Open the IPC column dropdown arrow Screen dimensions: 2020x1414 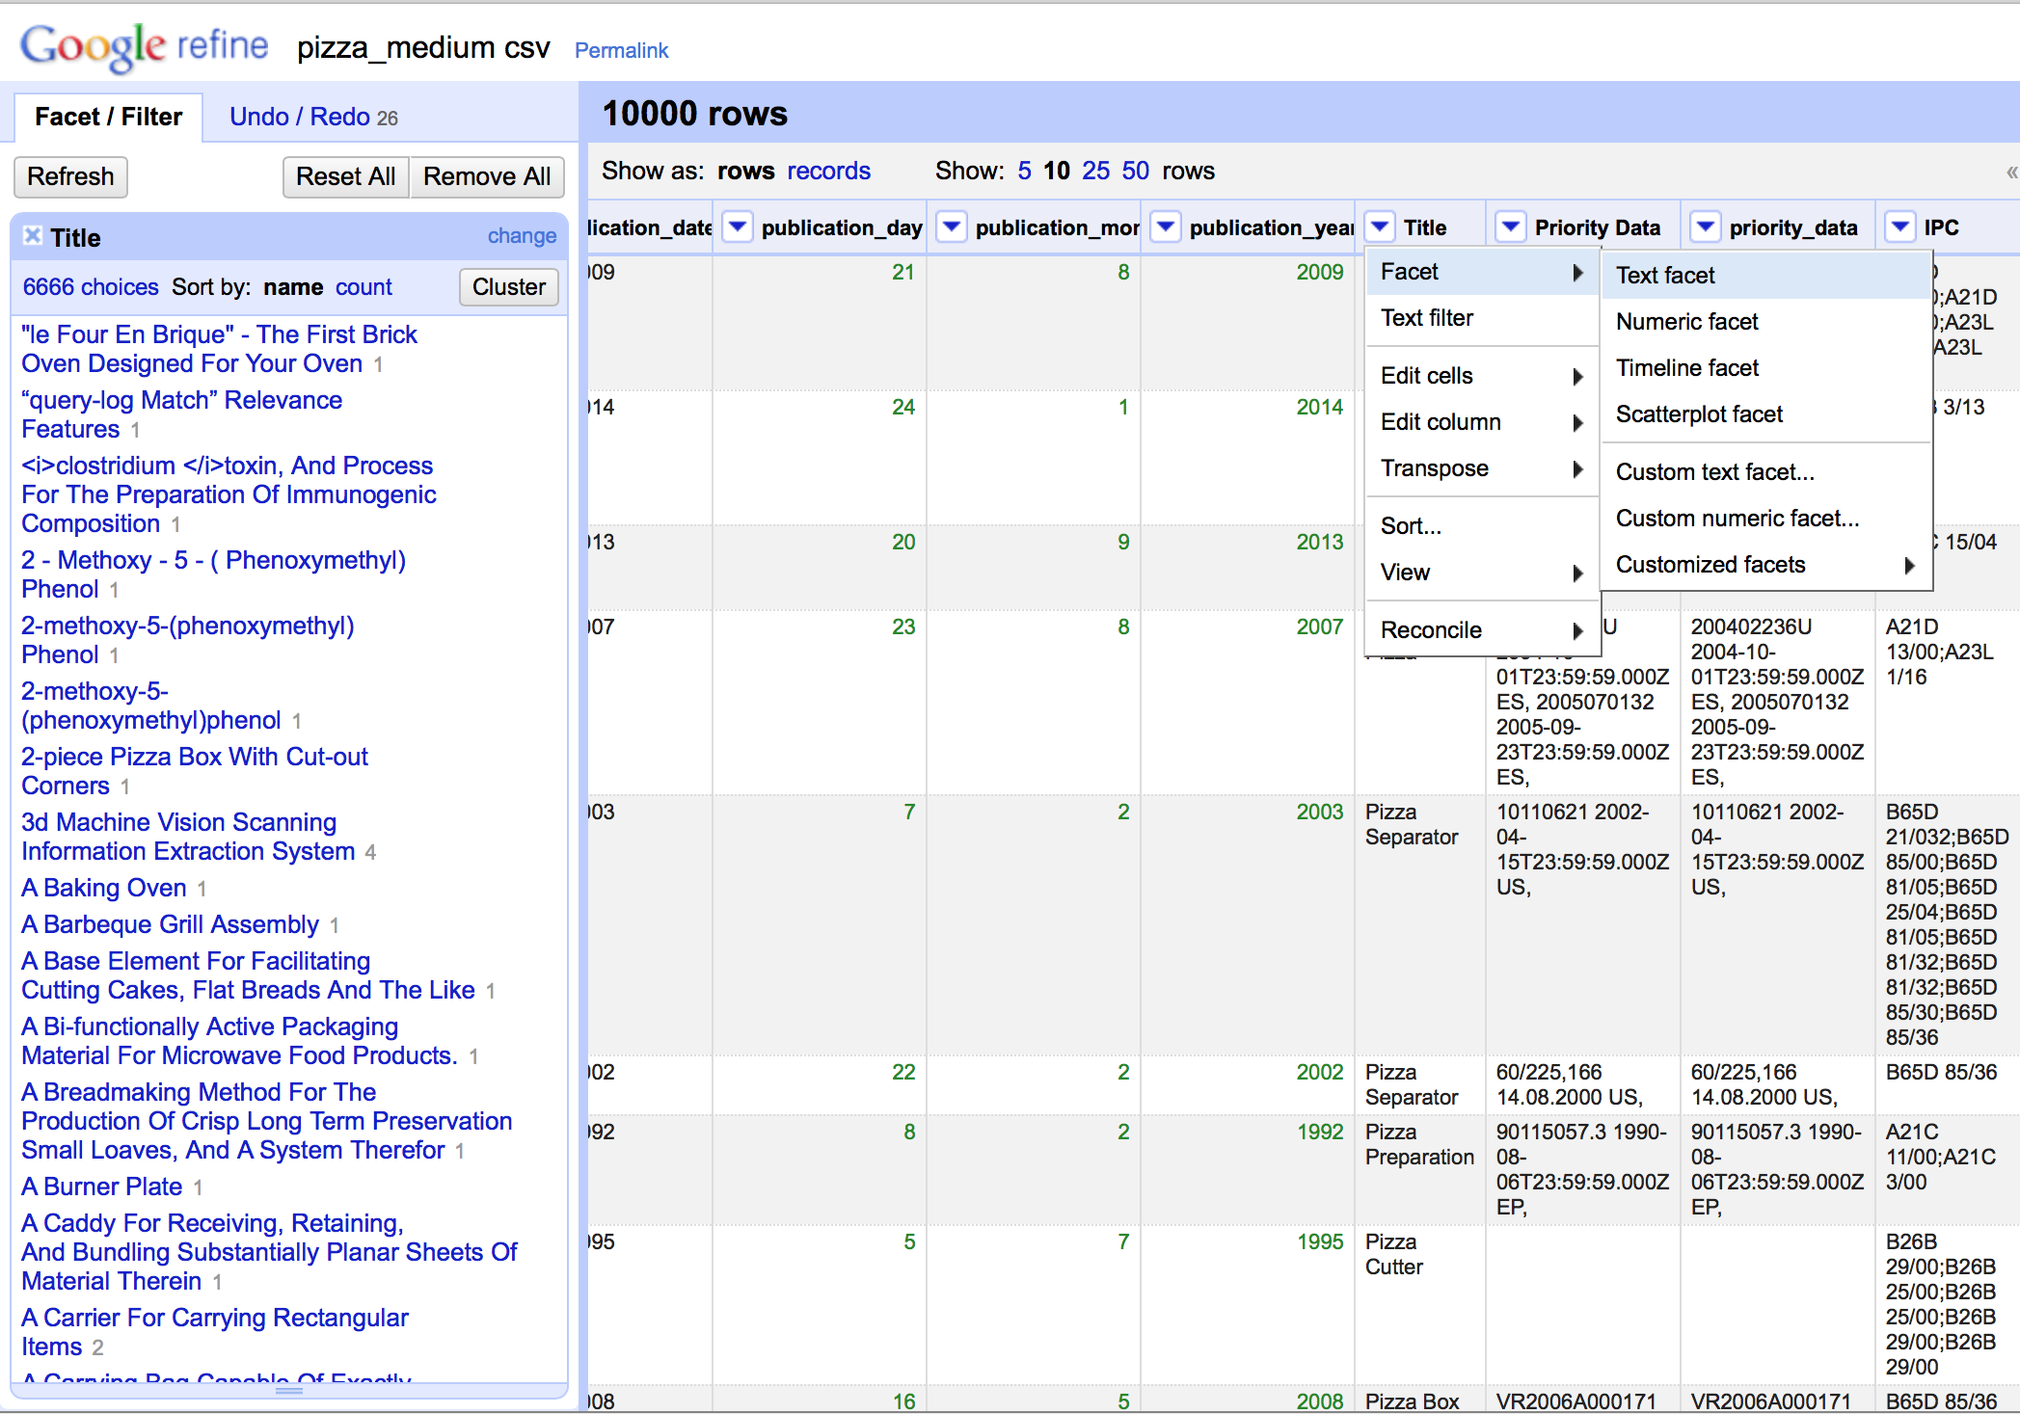pos(1899,227)
